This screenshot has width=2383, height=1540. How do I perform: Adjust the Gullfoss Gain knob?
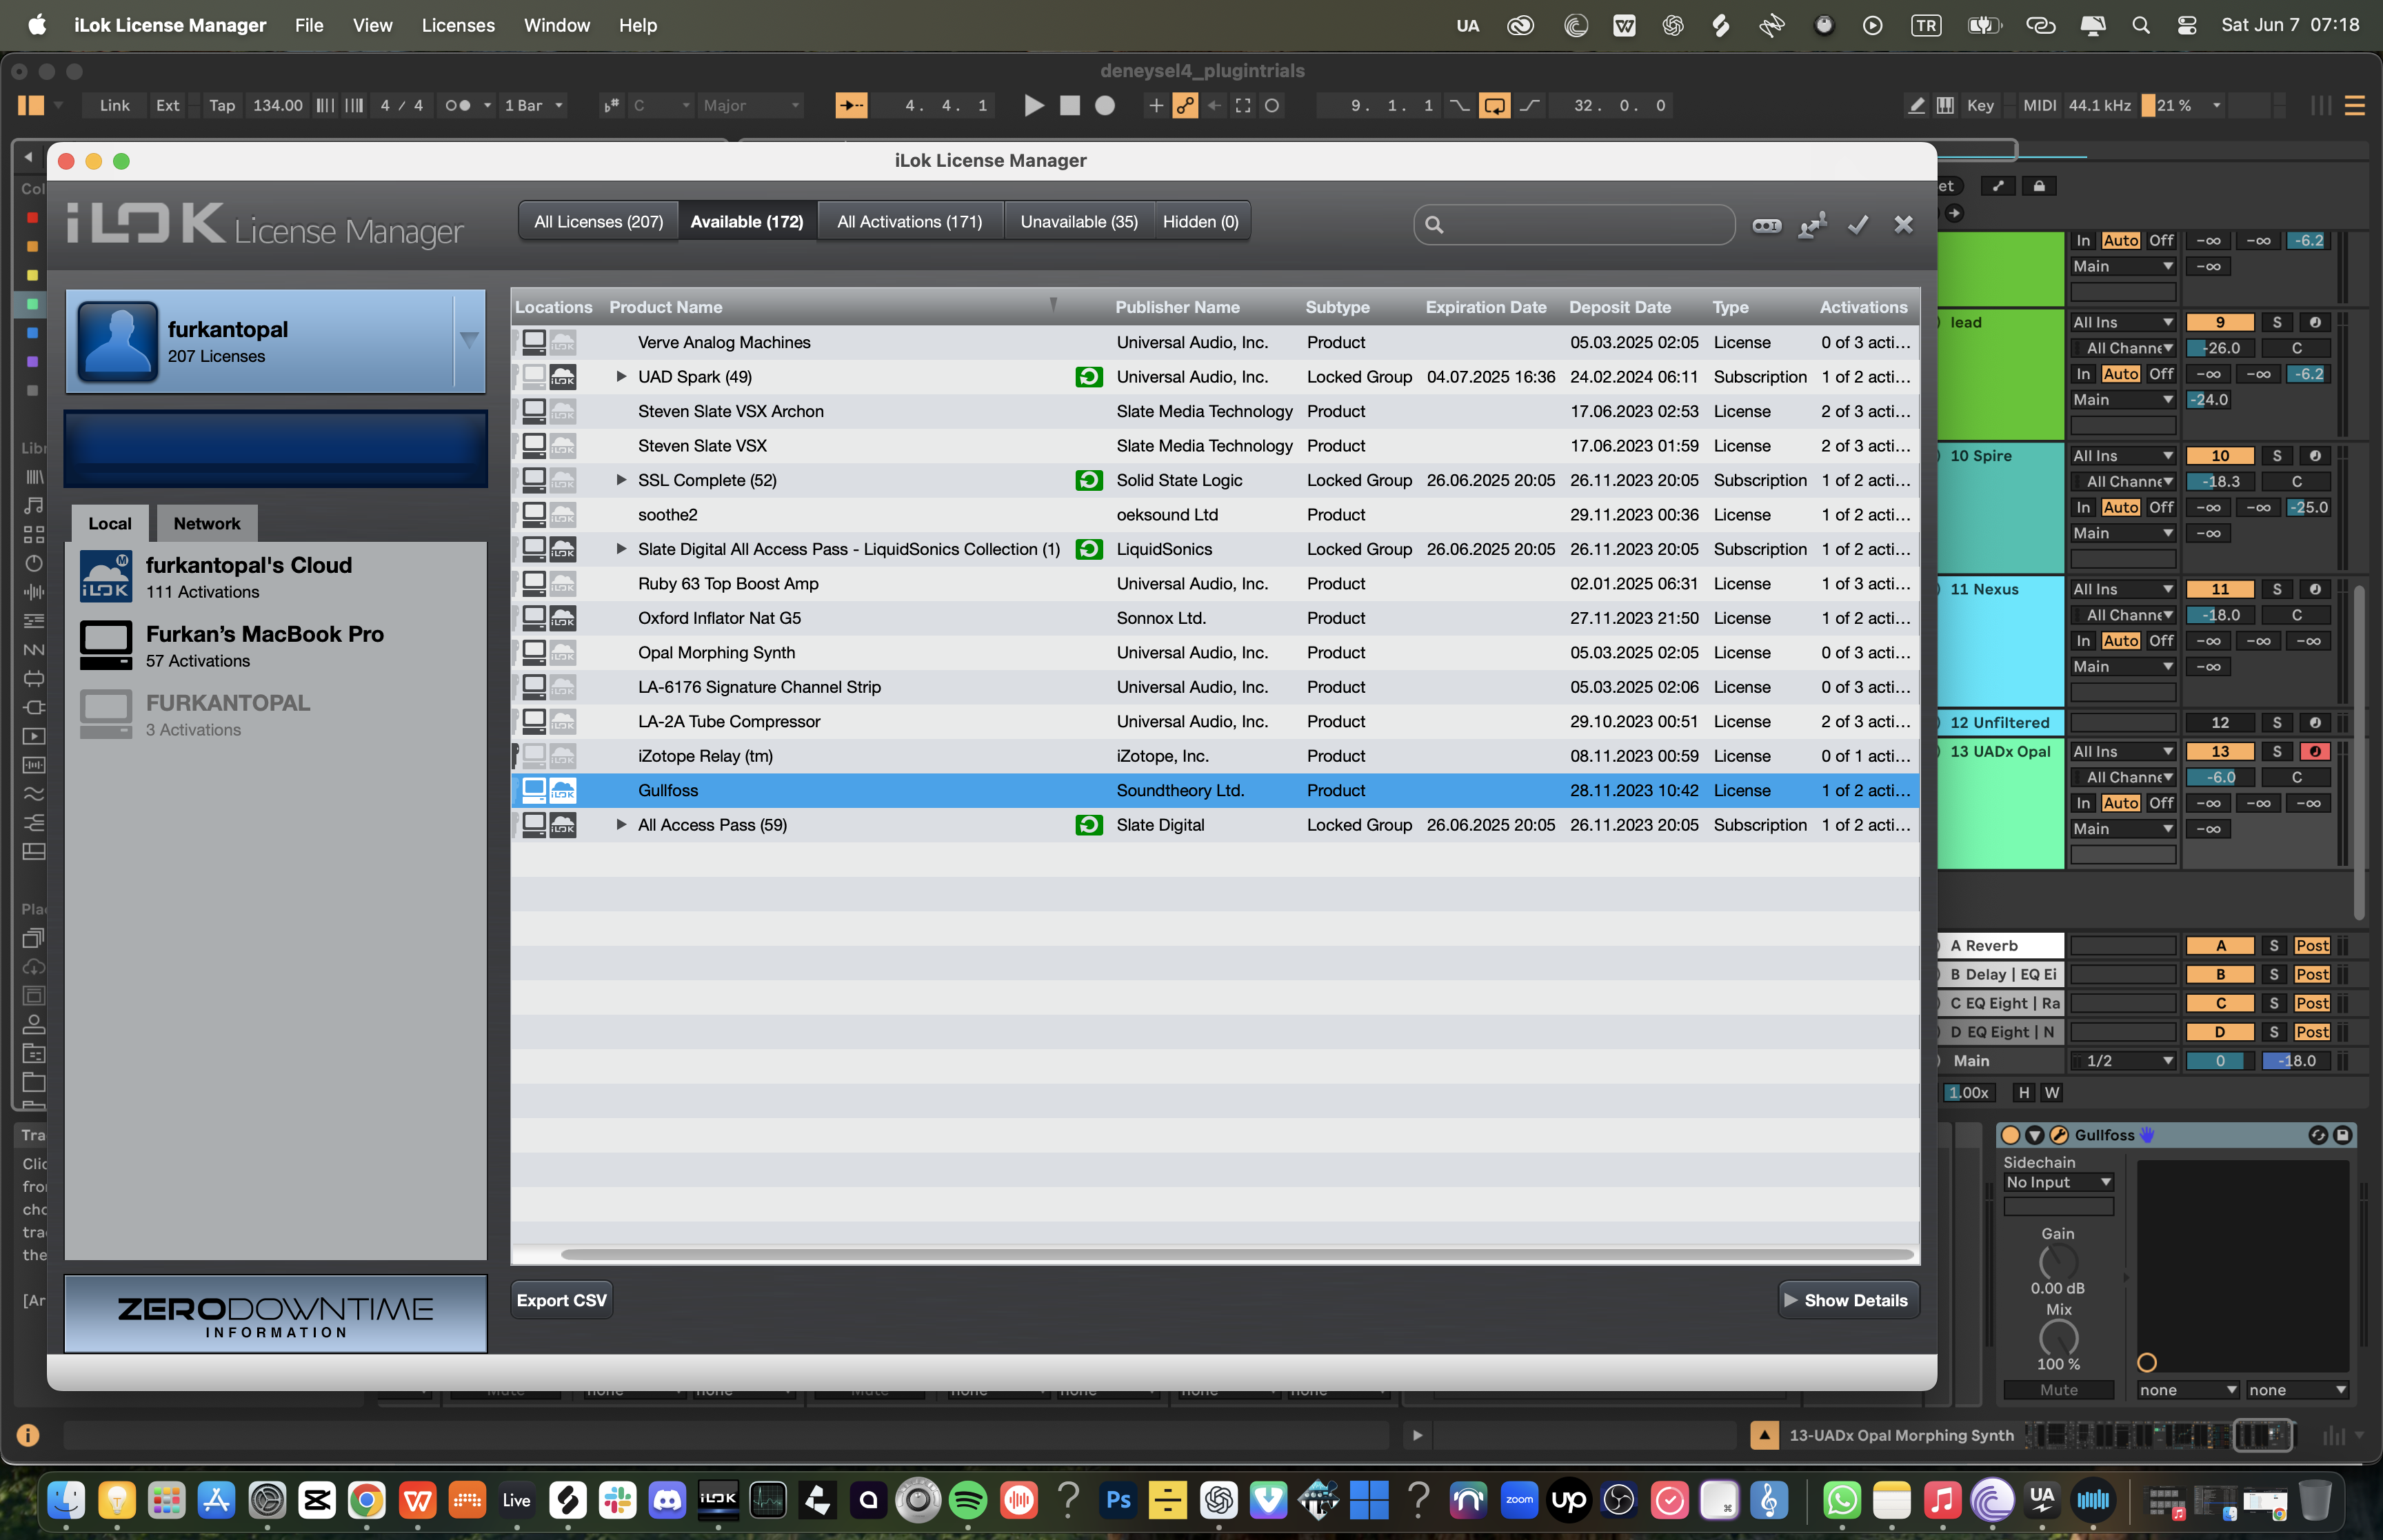2058,1263
